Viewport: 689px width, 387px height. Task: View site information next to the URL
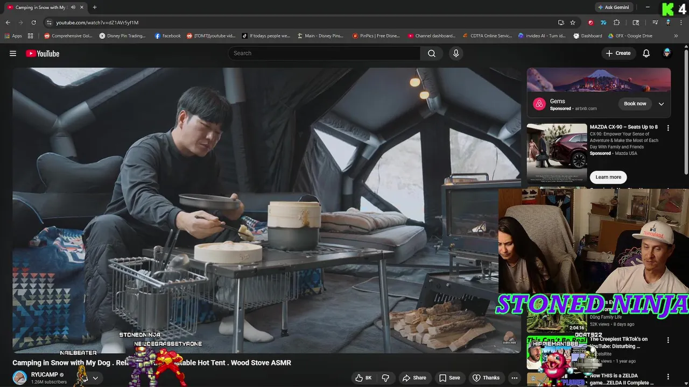point(49,23)
